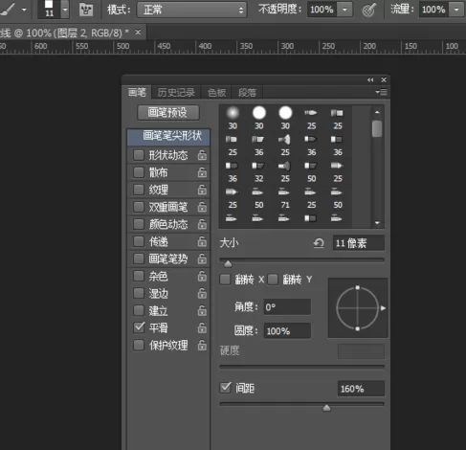466x450 pixels.
Task: Enable the 保护纹理 checkbox
Action: pos(139,345)
